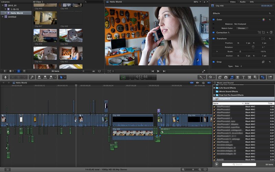Play the Hello World project in viewer
Image resolution: width=275 pixels, height=172 pixels.
tap(158, 71)
